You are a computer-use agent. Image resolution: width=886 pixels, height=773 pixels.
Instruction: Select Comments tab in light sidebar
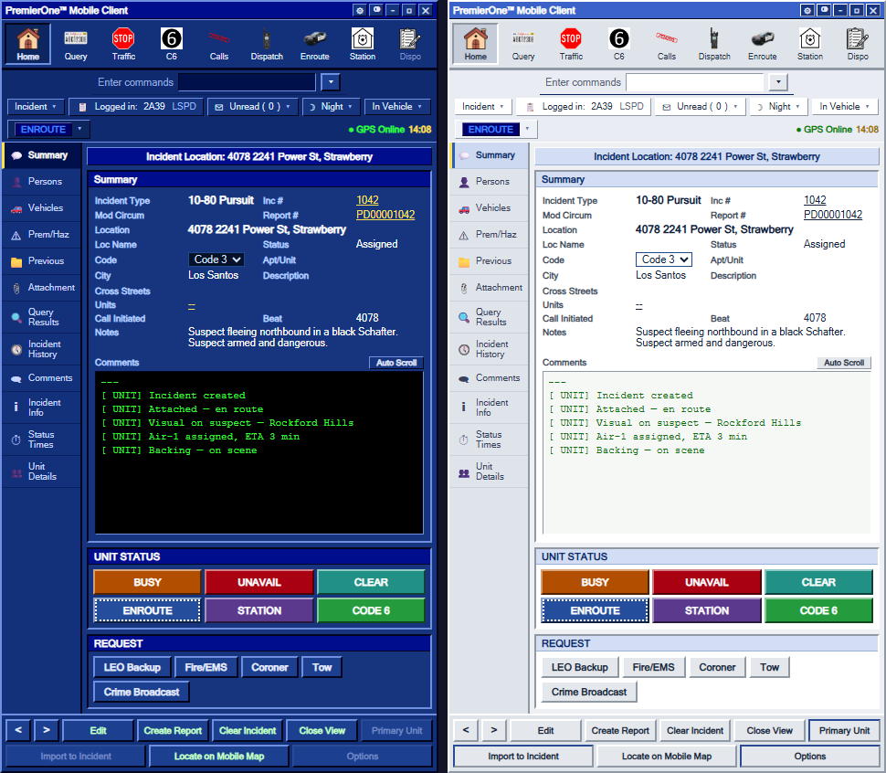pos(490,378)
